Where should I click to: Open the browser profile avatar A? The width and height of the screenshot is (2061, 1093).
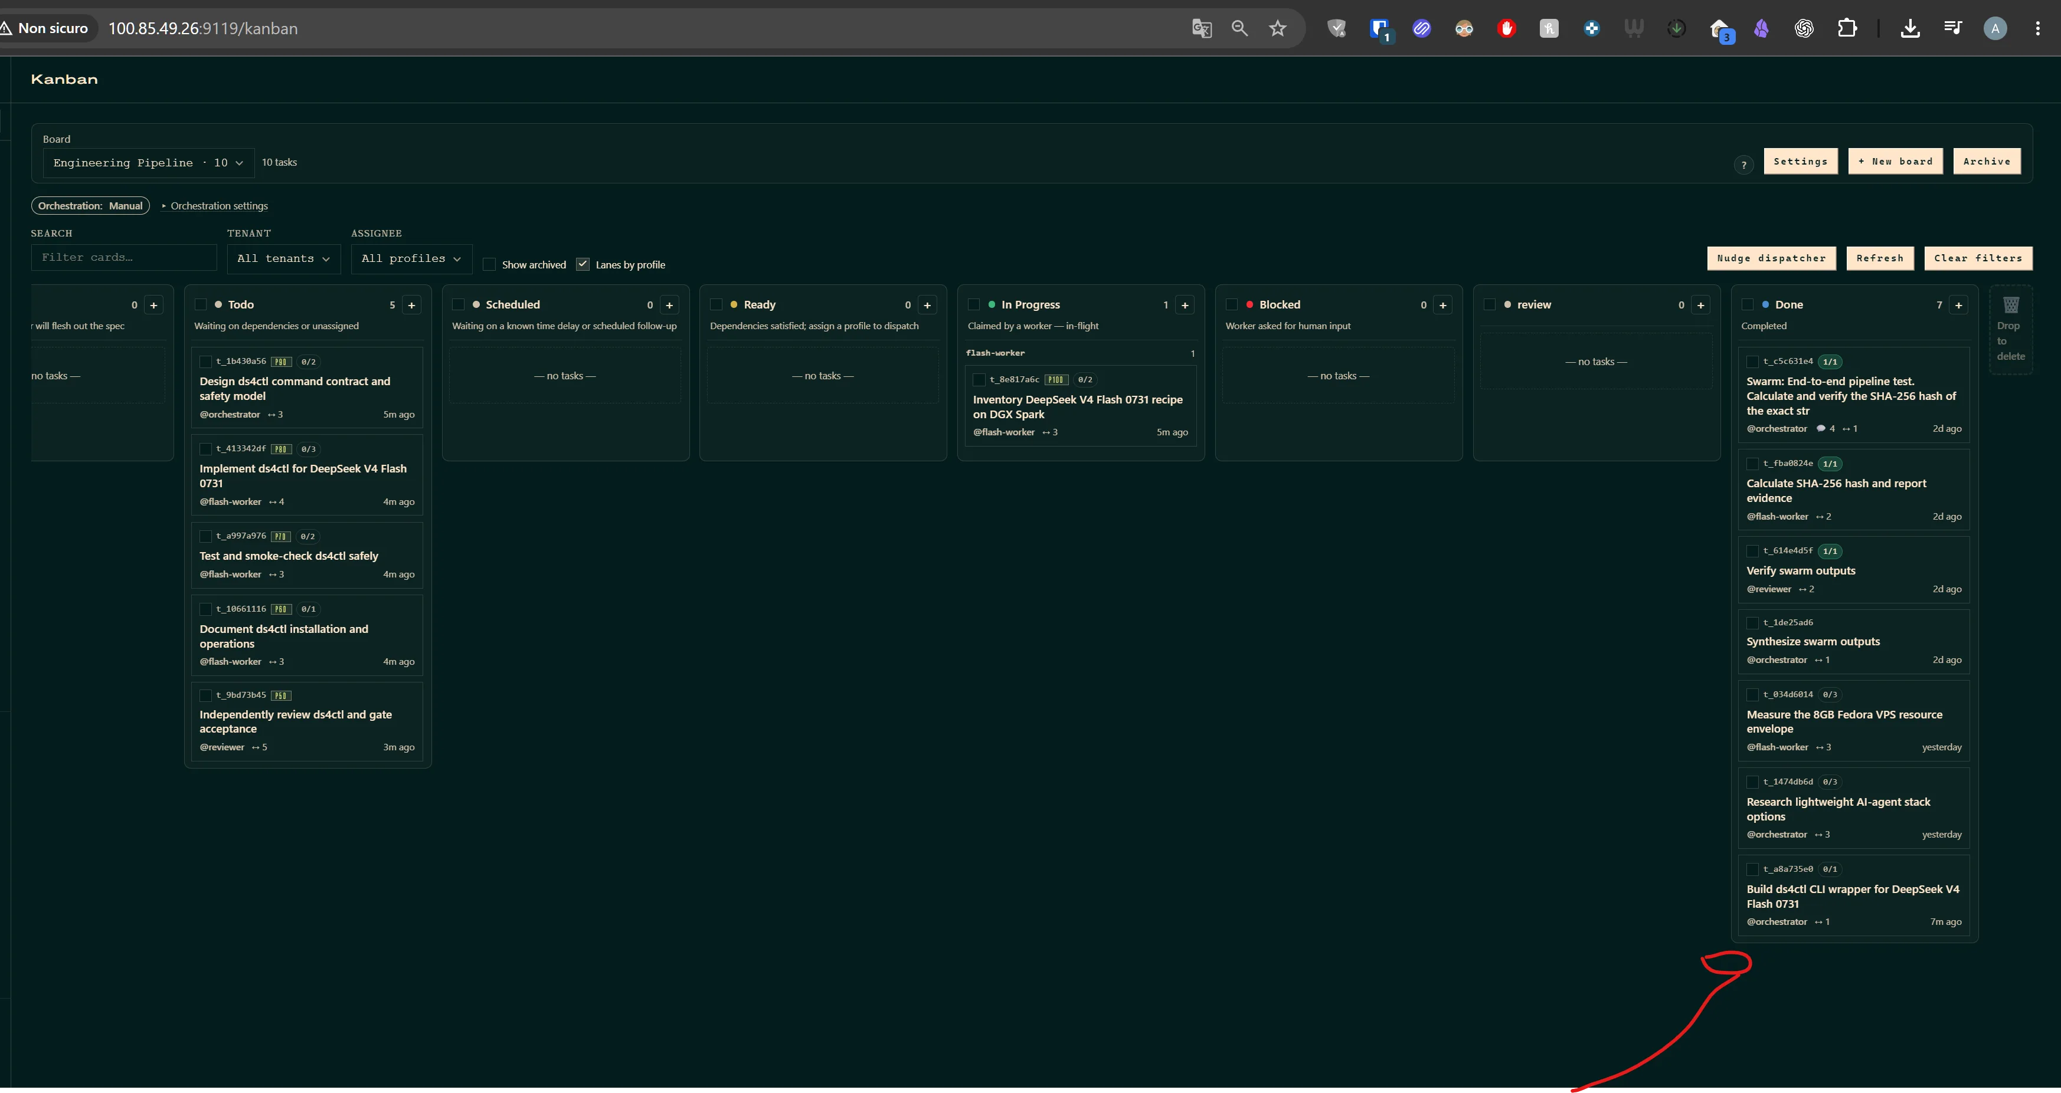(1994, 29)
